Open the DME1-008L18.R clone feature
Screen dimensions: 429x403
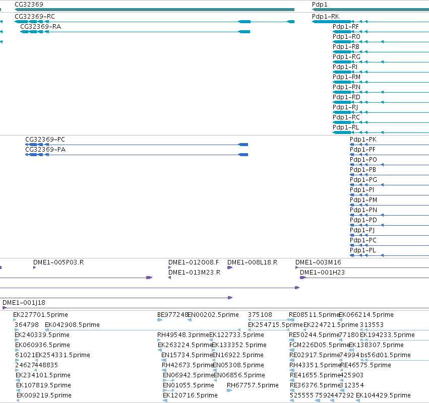tap(252, 262)
